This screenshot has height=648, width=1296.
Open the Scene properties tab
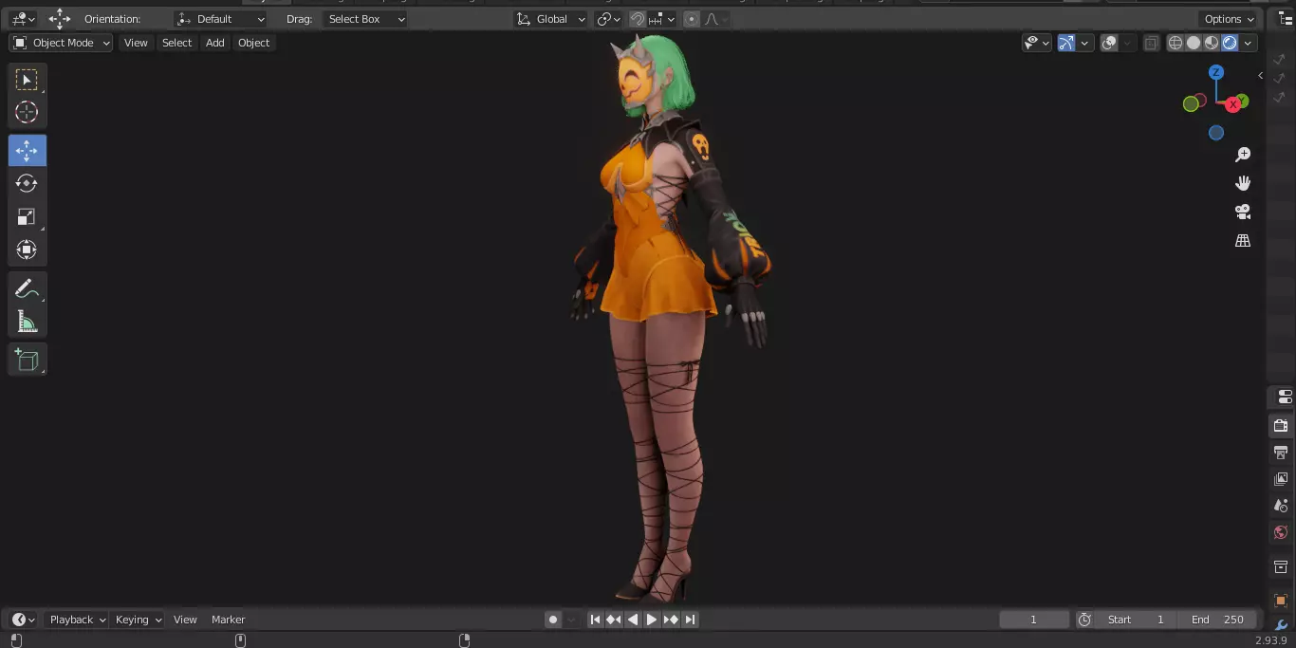click(1282, 506)
